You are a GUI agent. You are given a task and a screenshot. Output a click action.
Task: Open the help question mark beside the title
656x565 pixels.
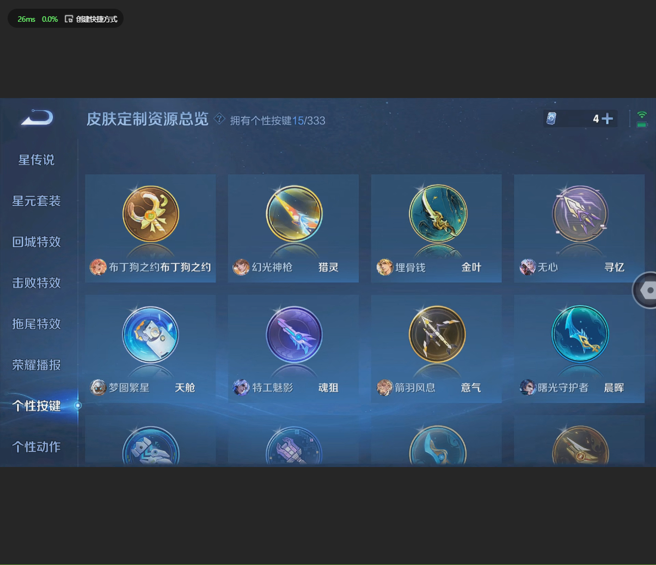tap(219, 119)
